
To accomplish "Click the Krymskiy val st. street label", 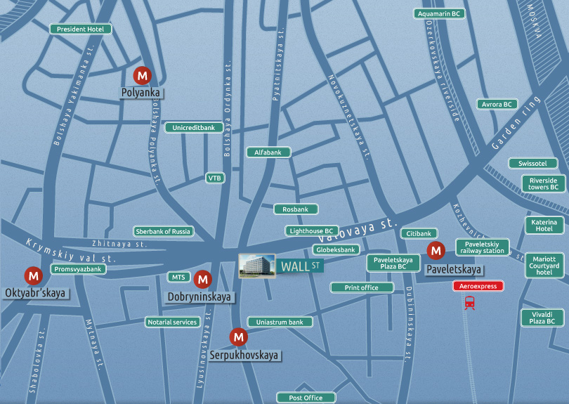I will point(71,252).
